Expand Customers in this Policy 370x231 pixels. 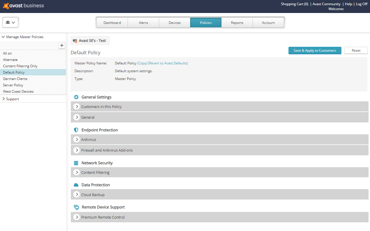[77, 106]
